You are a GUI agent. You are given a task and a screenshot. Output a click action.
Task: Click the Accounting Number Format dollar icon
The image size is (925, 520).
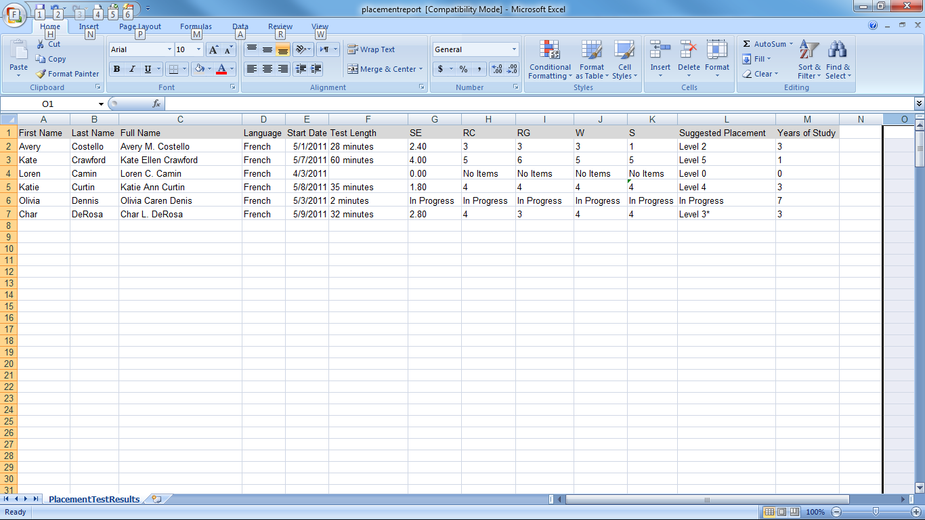(x=441, y=69)
